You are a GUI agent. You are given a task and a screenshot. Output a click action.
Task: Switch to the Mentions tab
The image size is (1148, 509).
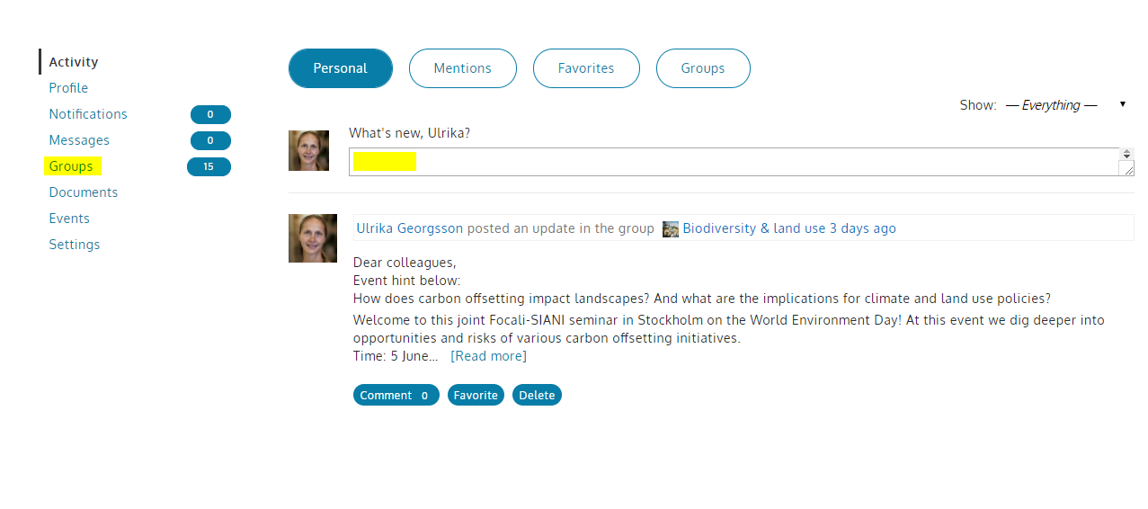[463, 68]
